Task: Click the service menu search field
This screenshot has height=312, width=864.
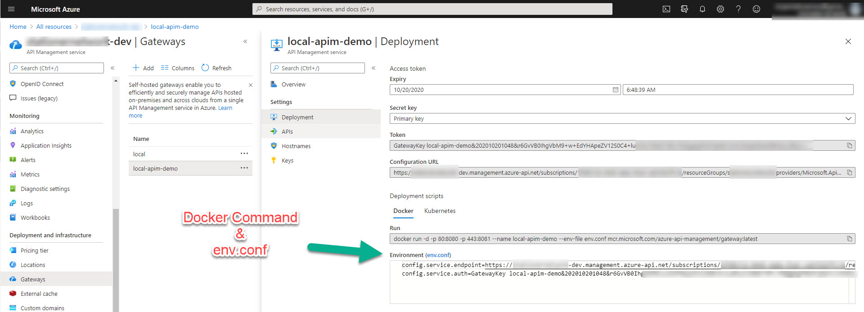Action: [57, 68]
